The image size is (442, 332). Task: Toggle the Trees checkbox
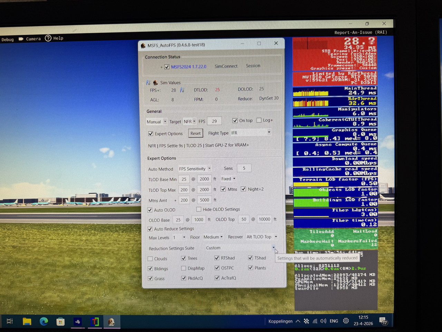pos(183,258)
